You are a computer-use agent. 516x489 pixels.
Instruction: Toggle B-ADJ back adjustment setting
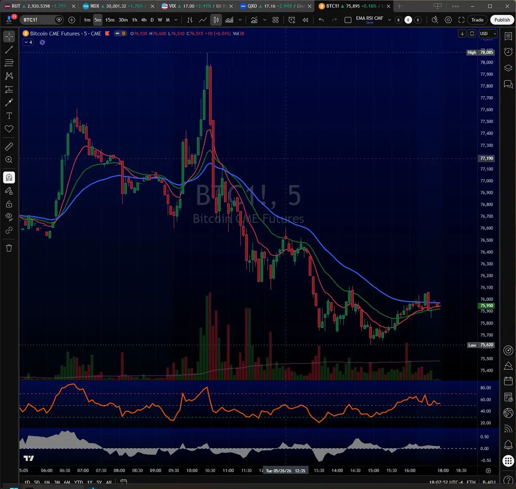(488, 483)
